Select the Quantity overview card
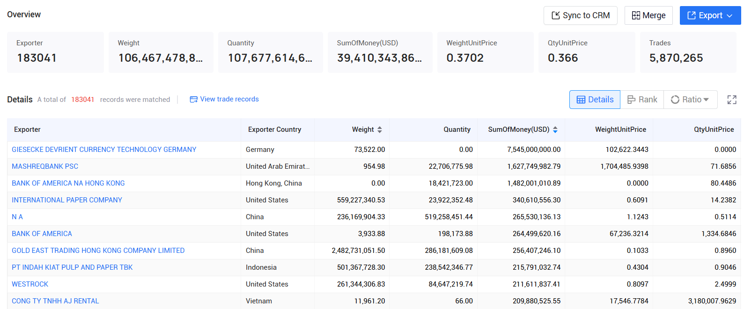 (270, 52)
